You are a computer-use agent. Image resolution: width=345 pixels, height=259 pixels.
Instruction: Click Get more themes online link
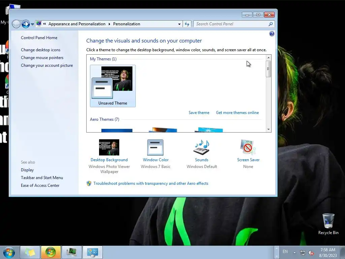pos(237,113)
